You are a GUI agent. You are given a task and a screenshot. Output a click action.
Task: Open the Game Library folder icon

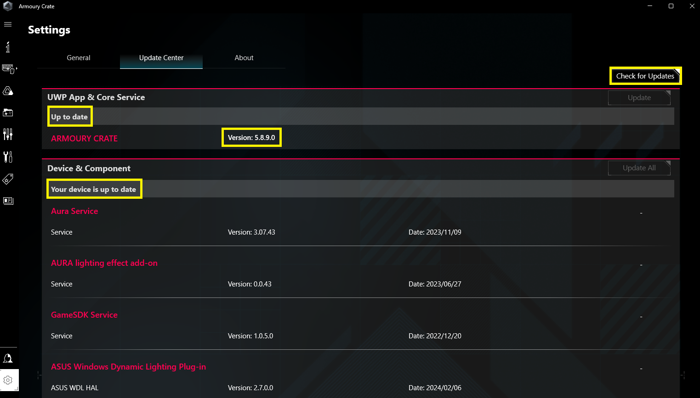(x=8, y=112)
